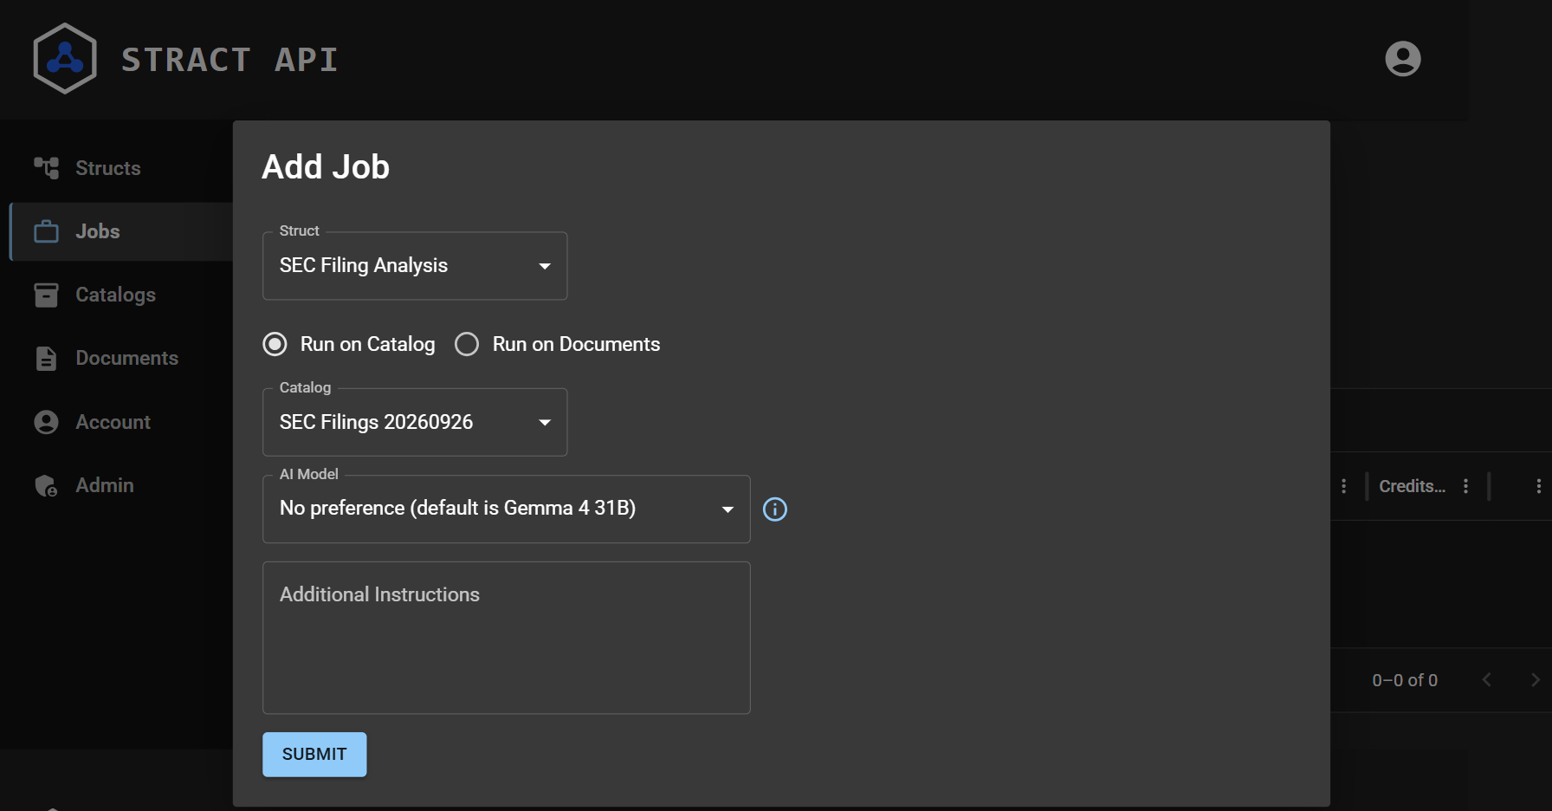This screenshot has height=811, width=1552.
Task: Open Account page from sidebar
Action: tap(121, 422)
